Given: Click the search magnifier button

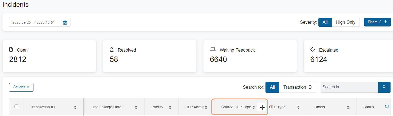Looking at the screenshot, I should click(x=384, y=87).
